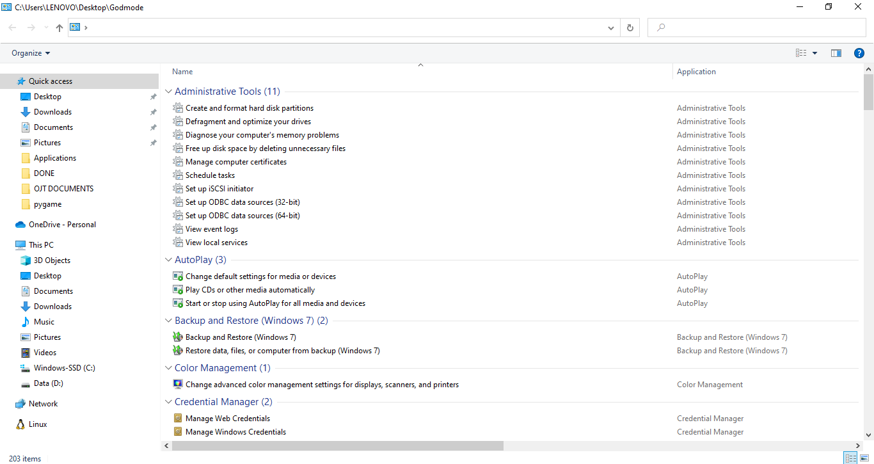Click the icon for Restore data, files, or computer from backup
Image resolution: width=874 pixels, height=464 pixels.
click(178, 351)
